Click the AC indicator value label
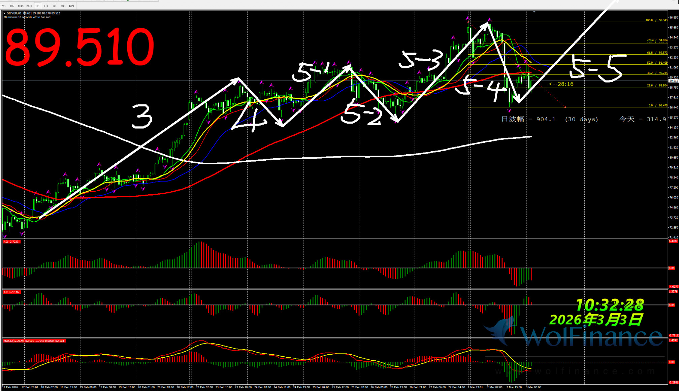This screenshot has width=679, height=391. (11, 292)
